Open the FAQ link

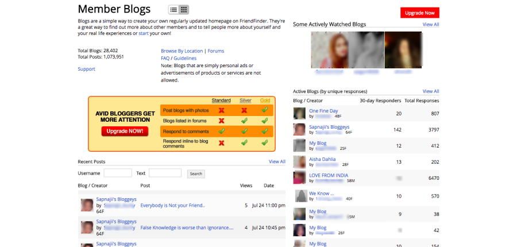[165, 58]
